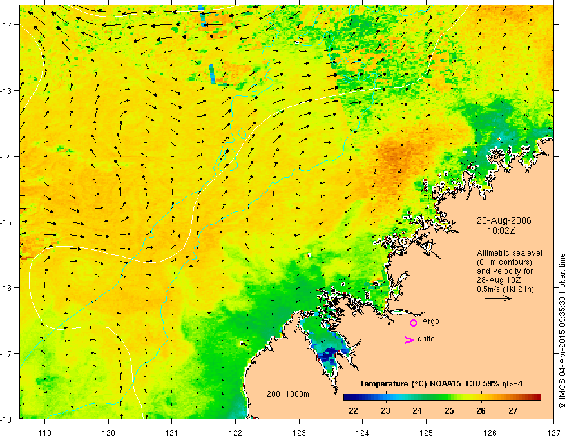The width and height of the screenshot is (567, 438).
Task: Click longitude axis label 122
Action: click(x=236, y=433)
